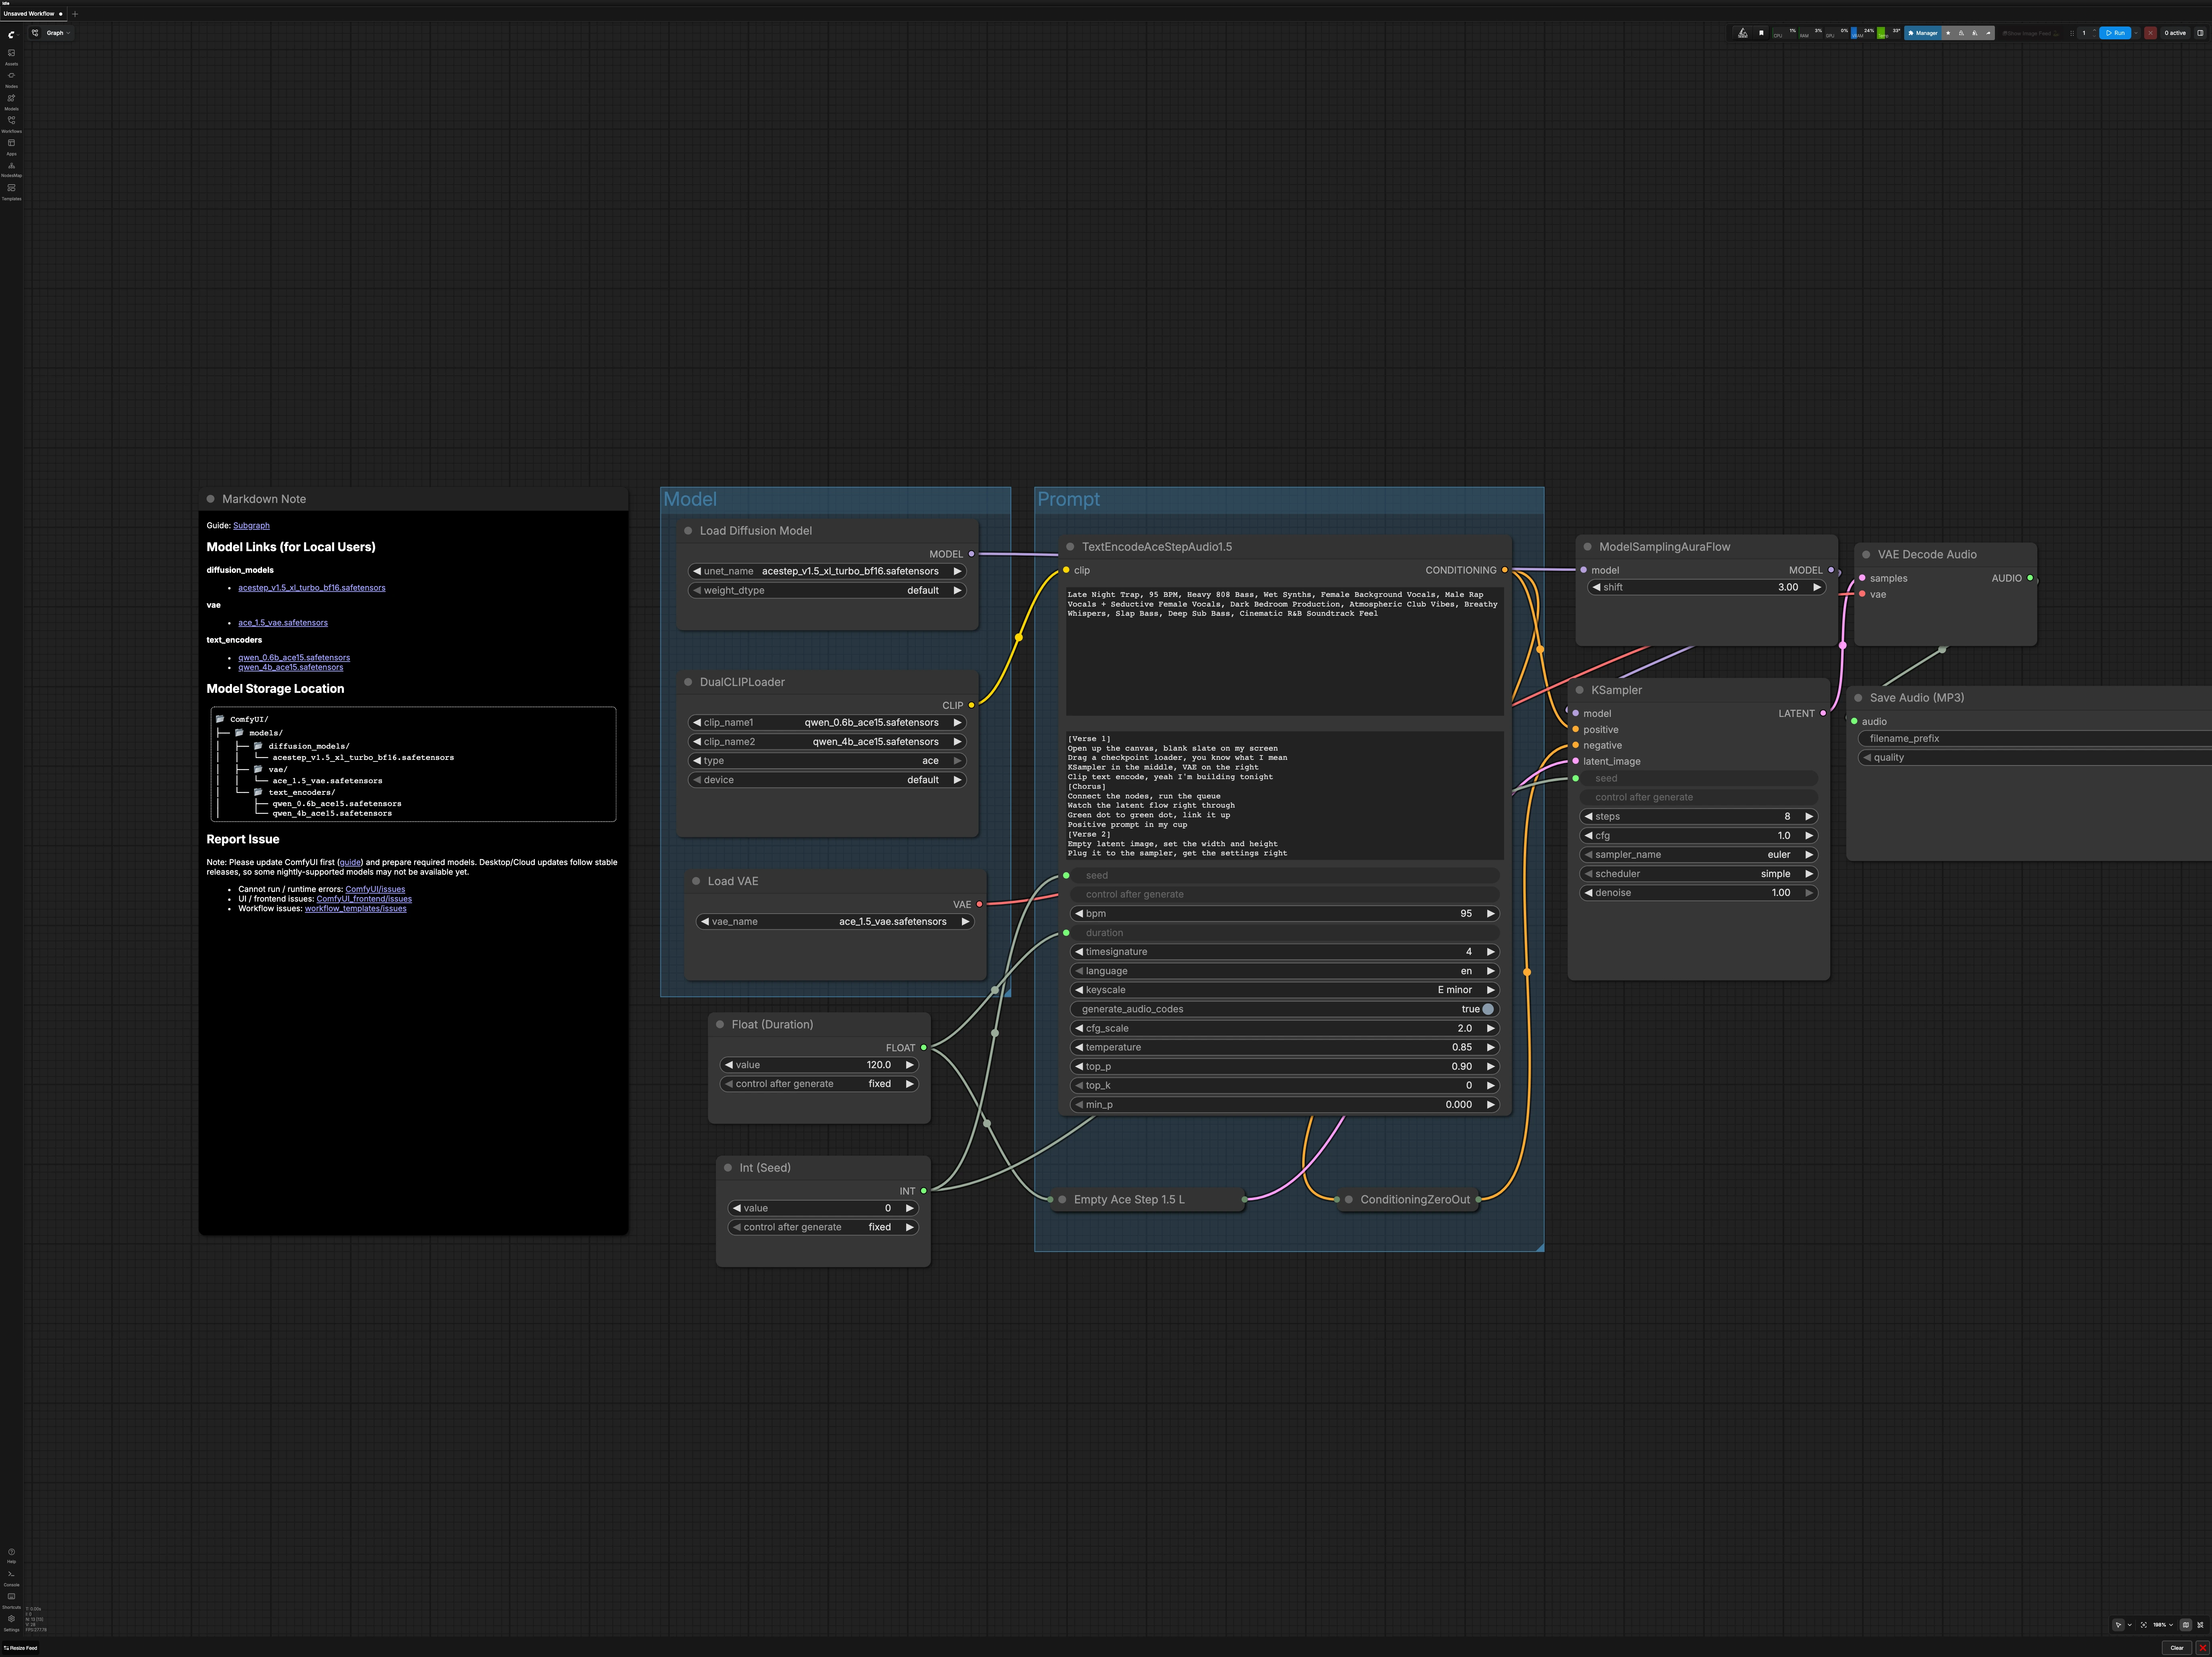Click the queue drag handle dots
2212x1657 pixels.
click(2072, 33)
